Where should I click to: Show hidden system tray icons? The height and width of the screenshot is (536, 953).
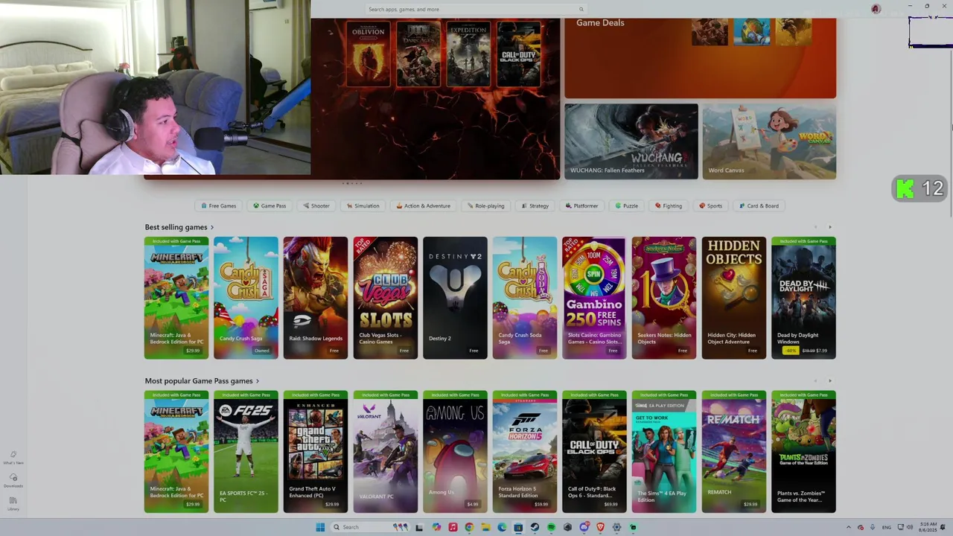point(848,527)
